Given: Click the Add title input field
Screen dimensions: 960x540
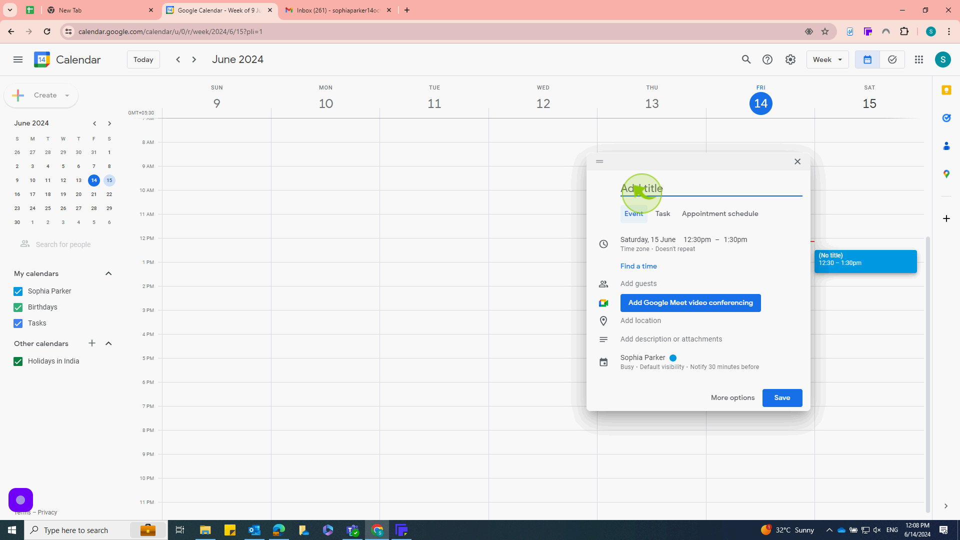Looking at the screenshot, I should [711, 188].
